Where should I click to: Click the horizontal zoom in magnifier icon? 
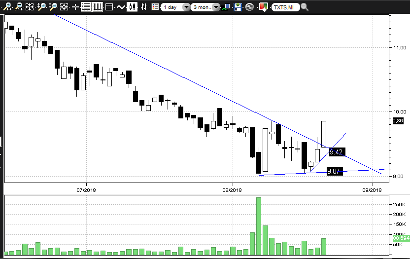(7, 7)
